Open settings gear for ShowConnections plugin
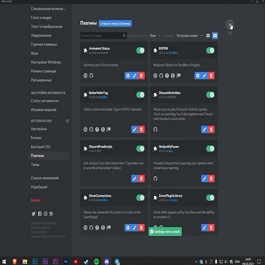265x265 pixels. tap(128, 228)
